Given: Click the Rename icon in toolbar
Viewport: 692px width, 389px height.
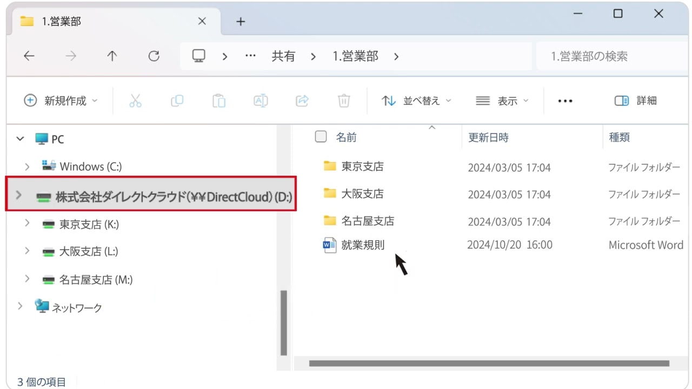Looking at the screenshot, I should (x=261, y=100).
